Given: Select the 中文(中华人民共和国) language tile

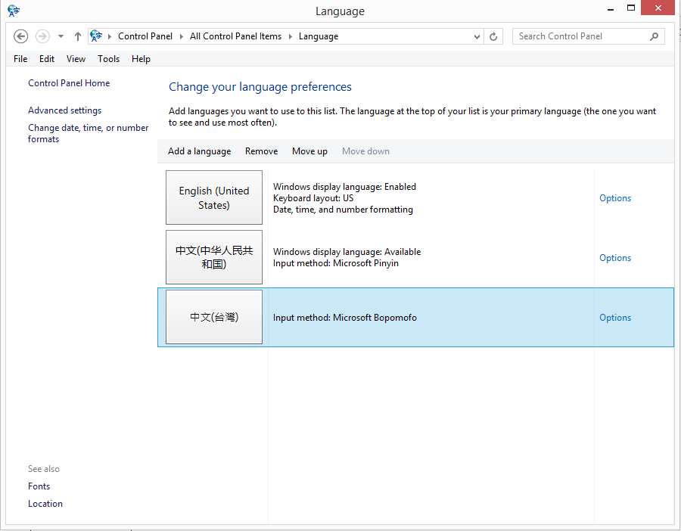Looking at the screenshot, I should coord(214,257).
